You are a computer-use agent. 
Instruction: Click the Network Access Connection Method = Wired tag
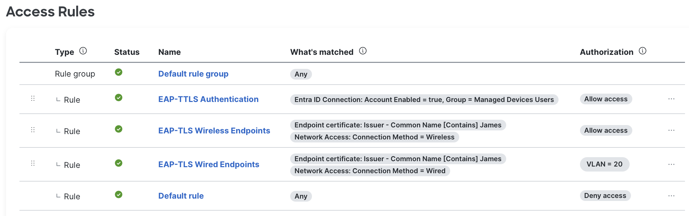point(370,171)
